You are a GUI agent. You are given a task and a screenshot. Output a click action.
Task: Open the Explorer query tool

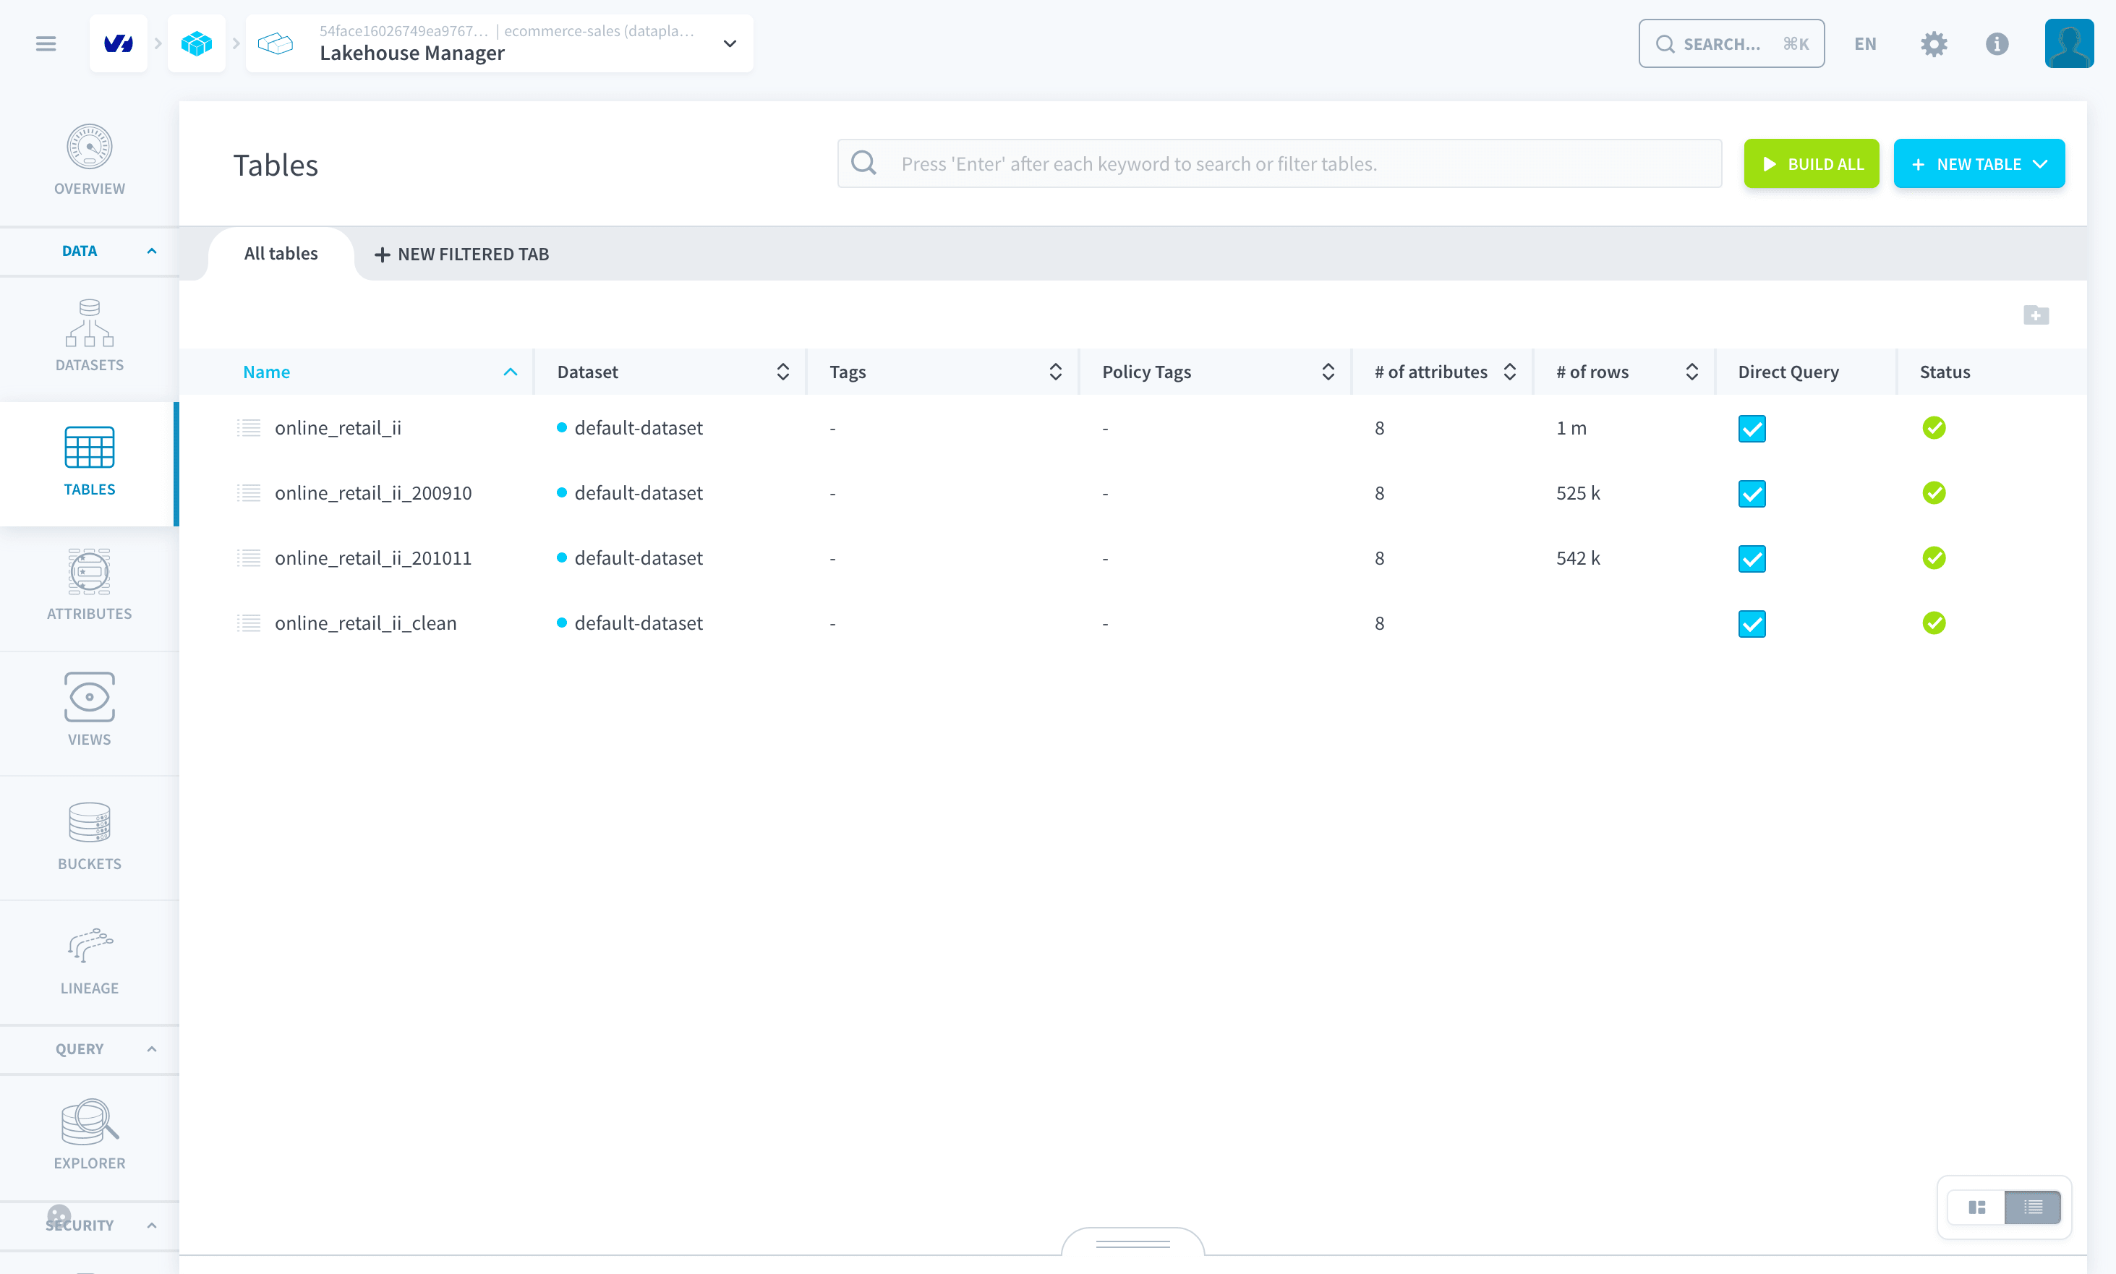click(89, 1133)
